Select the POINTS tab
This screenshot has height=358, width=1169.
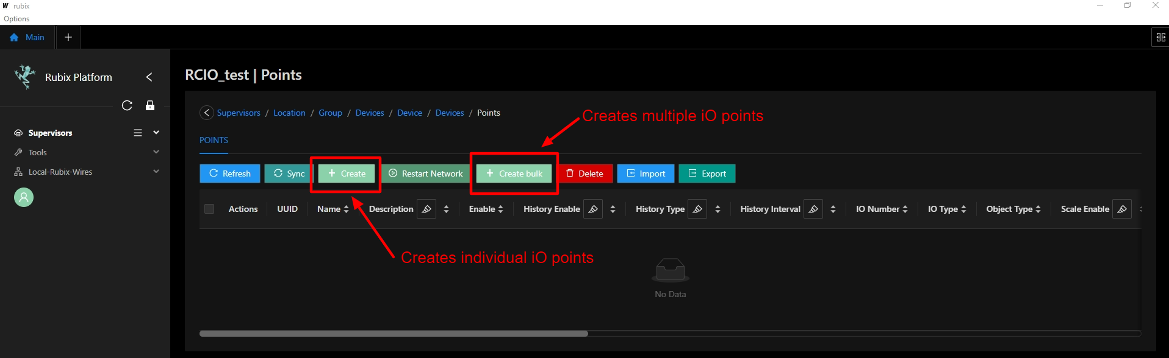[x=214, y=140]
